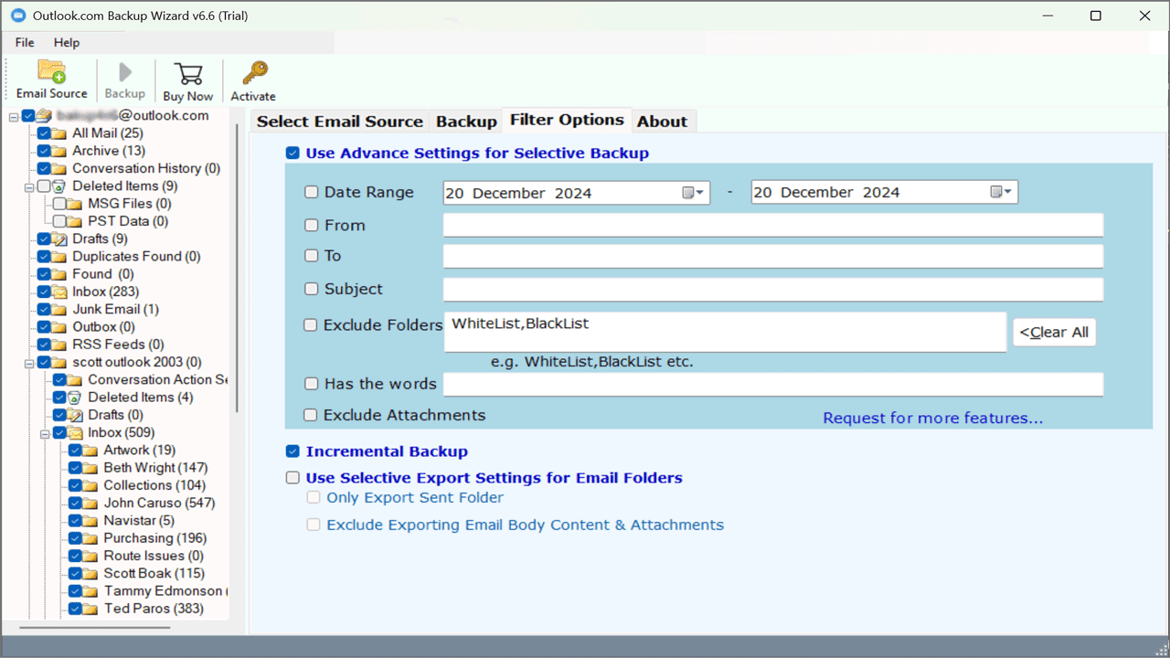This screenshot has width=1170, height=658.
Task: Click the Backup toolbar icon
Action: pos(125,72)
